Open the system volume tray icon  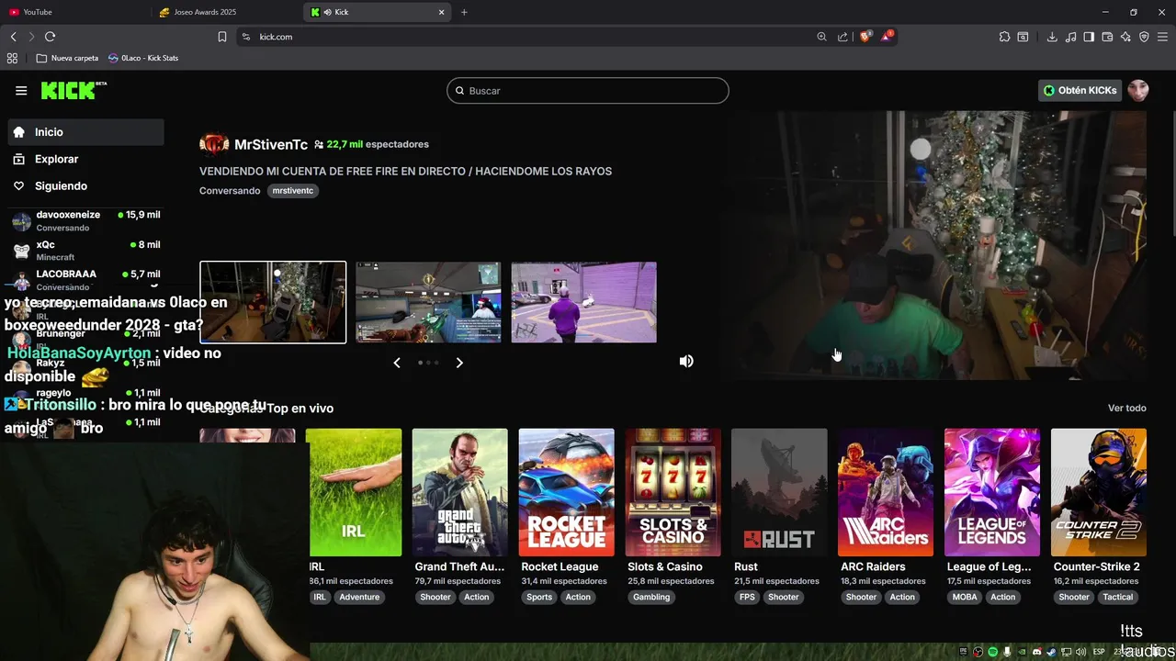(1081, 652)
